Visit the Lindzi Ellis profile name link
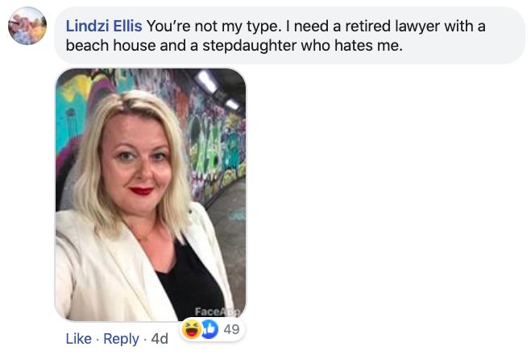The height and width of the screenshot is (363, 531). coord(104,26)
